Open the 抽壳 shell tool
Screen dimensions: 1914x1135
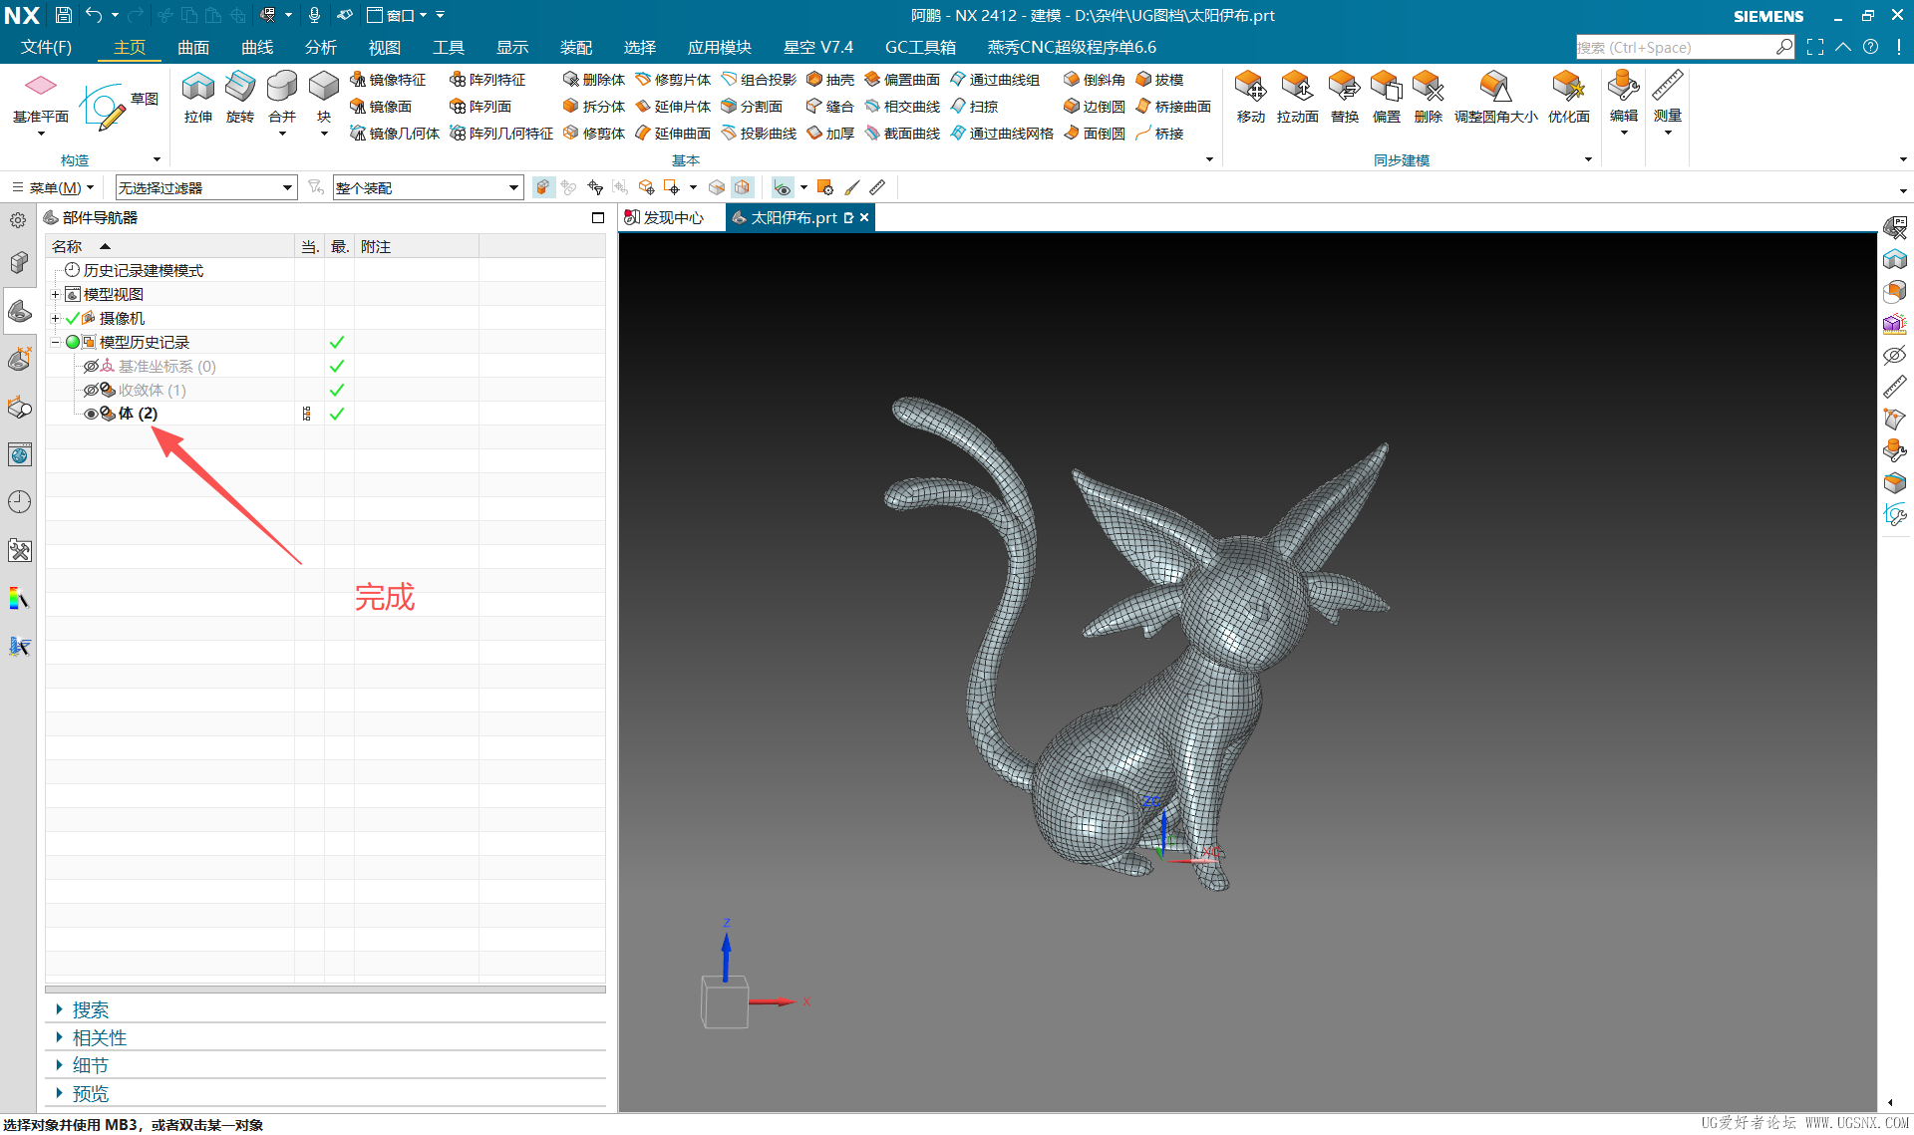coord(830,80)
